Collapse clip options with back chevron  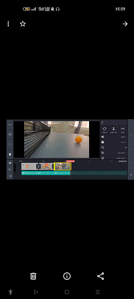coord(102,122)
